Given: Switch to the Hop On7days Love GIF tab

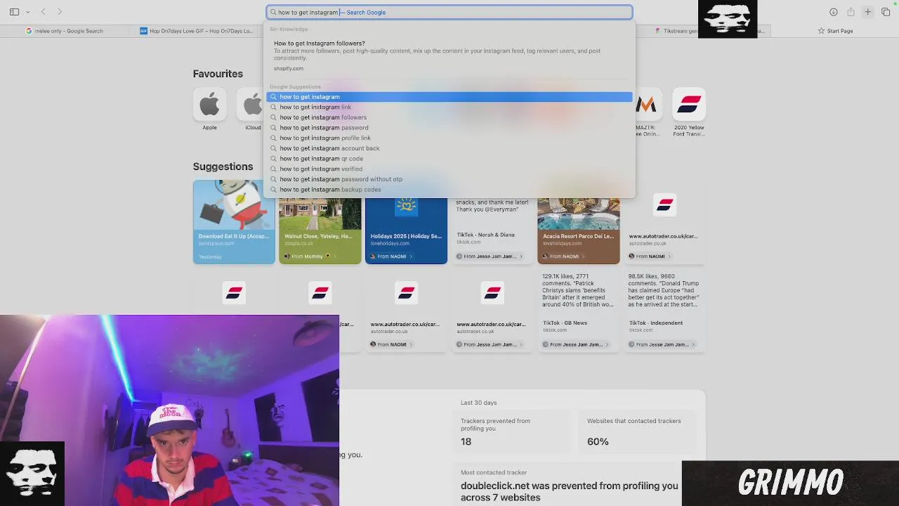Looking at the screenshot, I should (197, 31).
